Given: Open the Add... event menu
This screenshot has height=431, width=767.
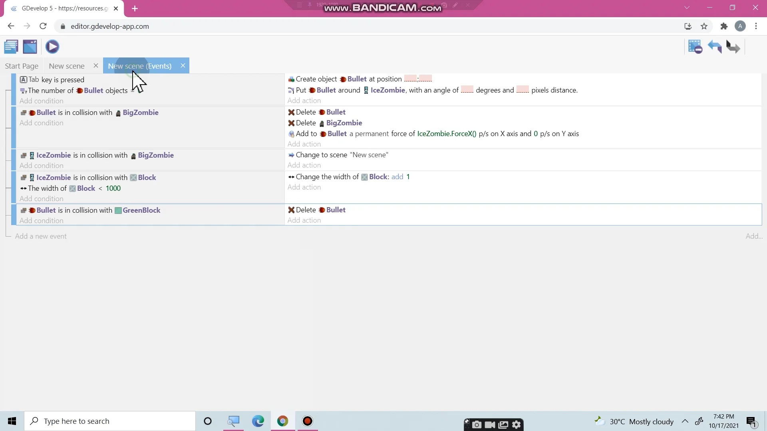Looking at the screenshot, I should click(x=754, y=236).
